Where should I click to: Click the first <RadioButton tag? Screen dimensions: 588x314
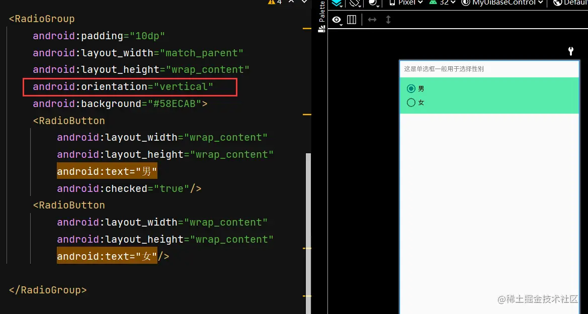pyautogui.click(x=69, y=121)
